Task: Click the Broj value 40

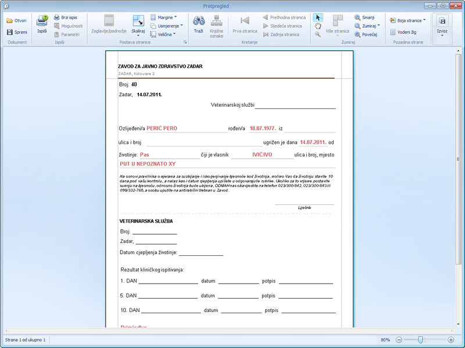Action: click(134, 85)
